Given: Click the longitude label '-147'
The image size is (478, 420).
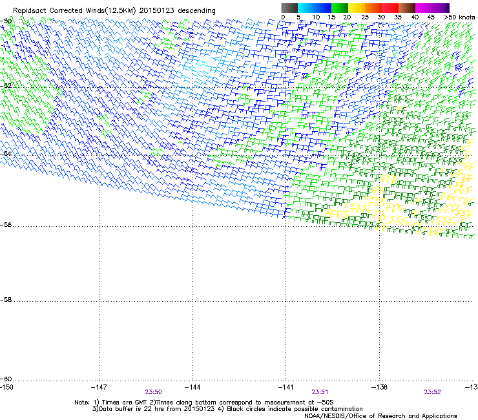Looking at the screenshot, I should click(99, 387).
